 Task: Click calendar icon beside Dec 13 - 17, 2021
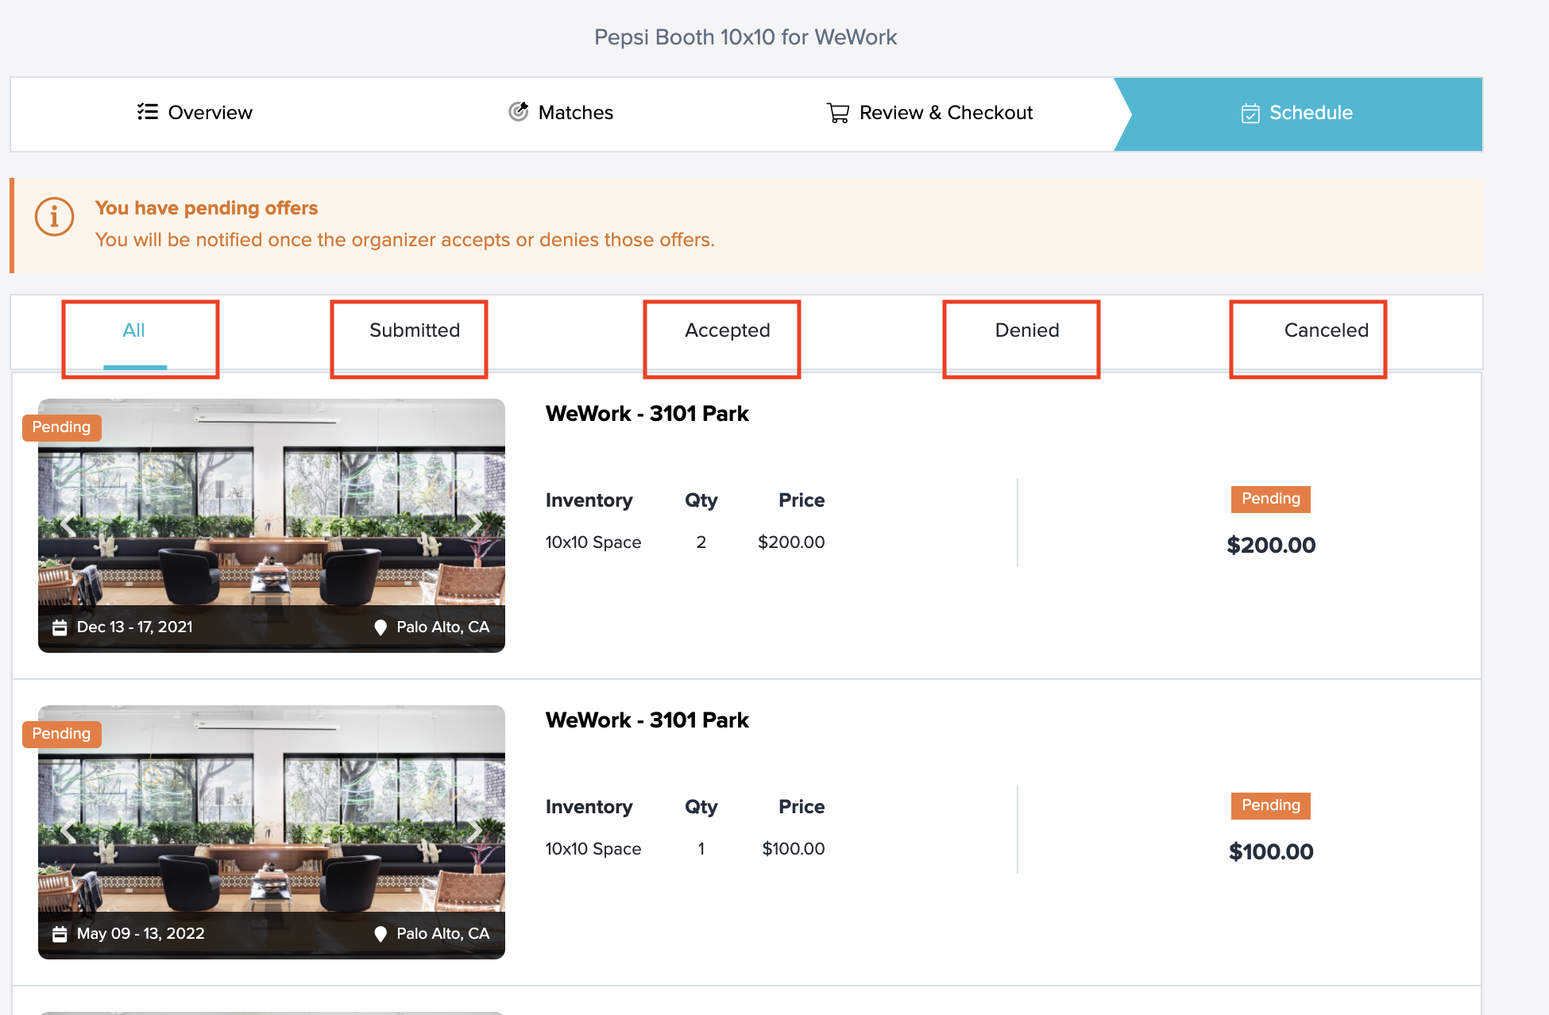(60, 627)
